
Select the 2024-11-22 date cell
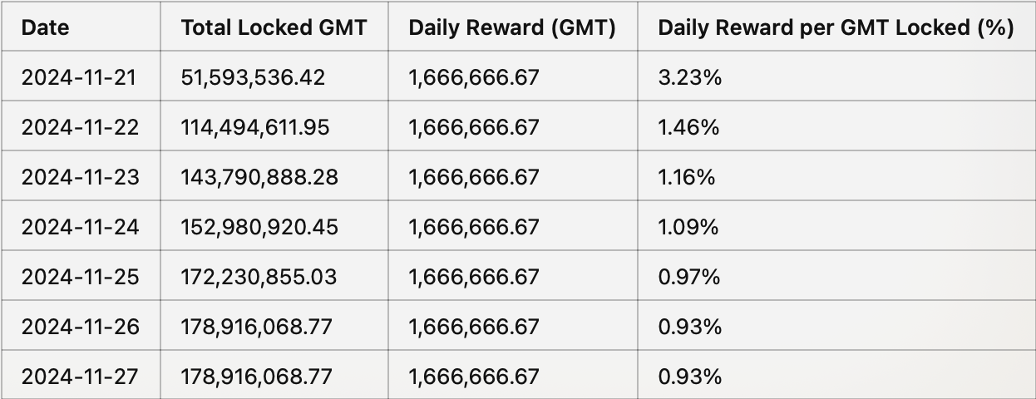click(x=80, y=127)
